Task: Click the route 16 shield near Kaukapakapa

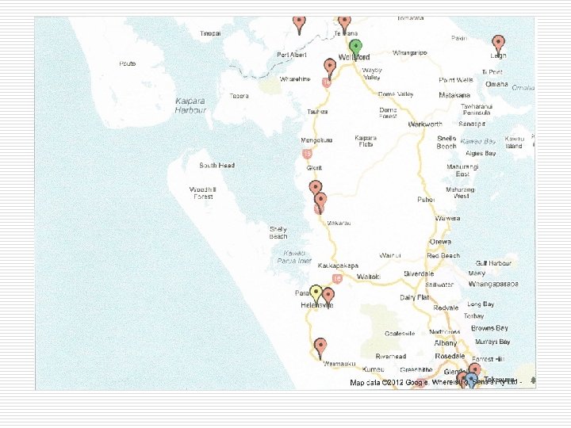Action: tap(337, 279)
